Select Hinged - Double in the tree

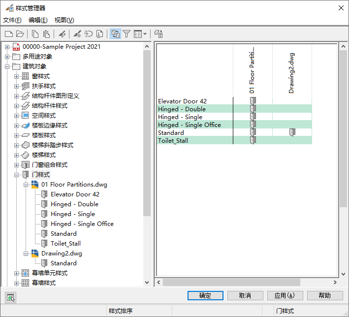[x=74, y=204]
